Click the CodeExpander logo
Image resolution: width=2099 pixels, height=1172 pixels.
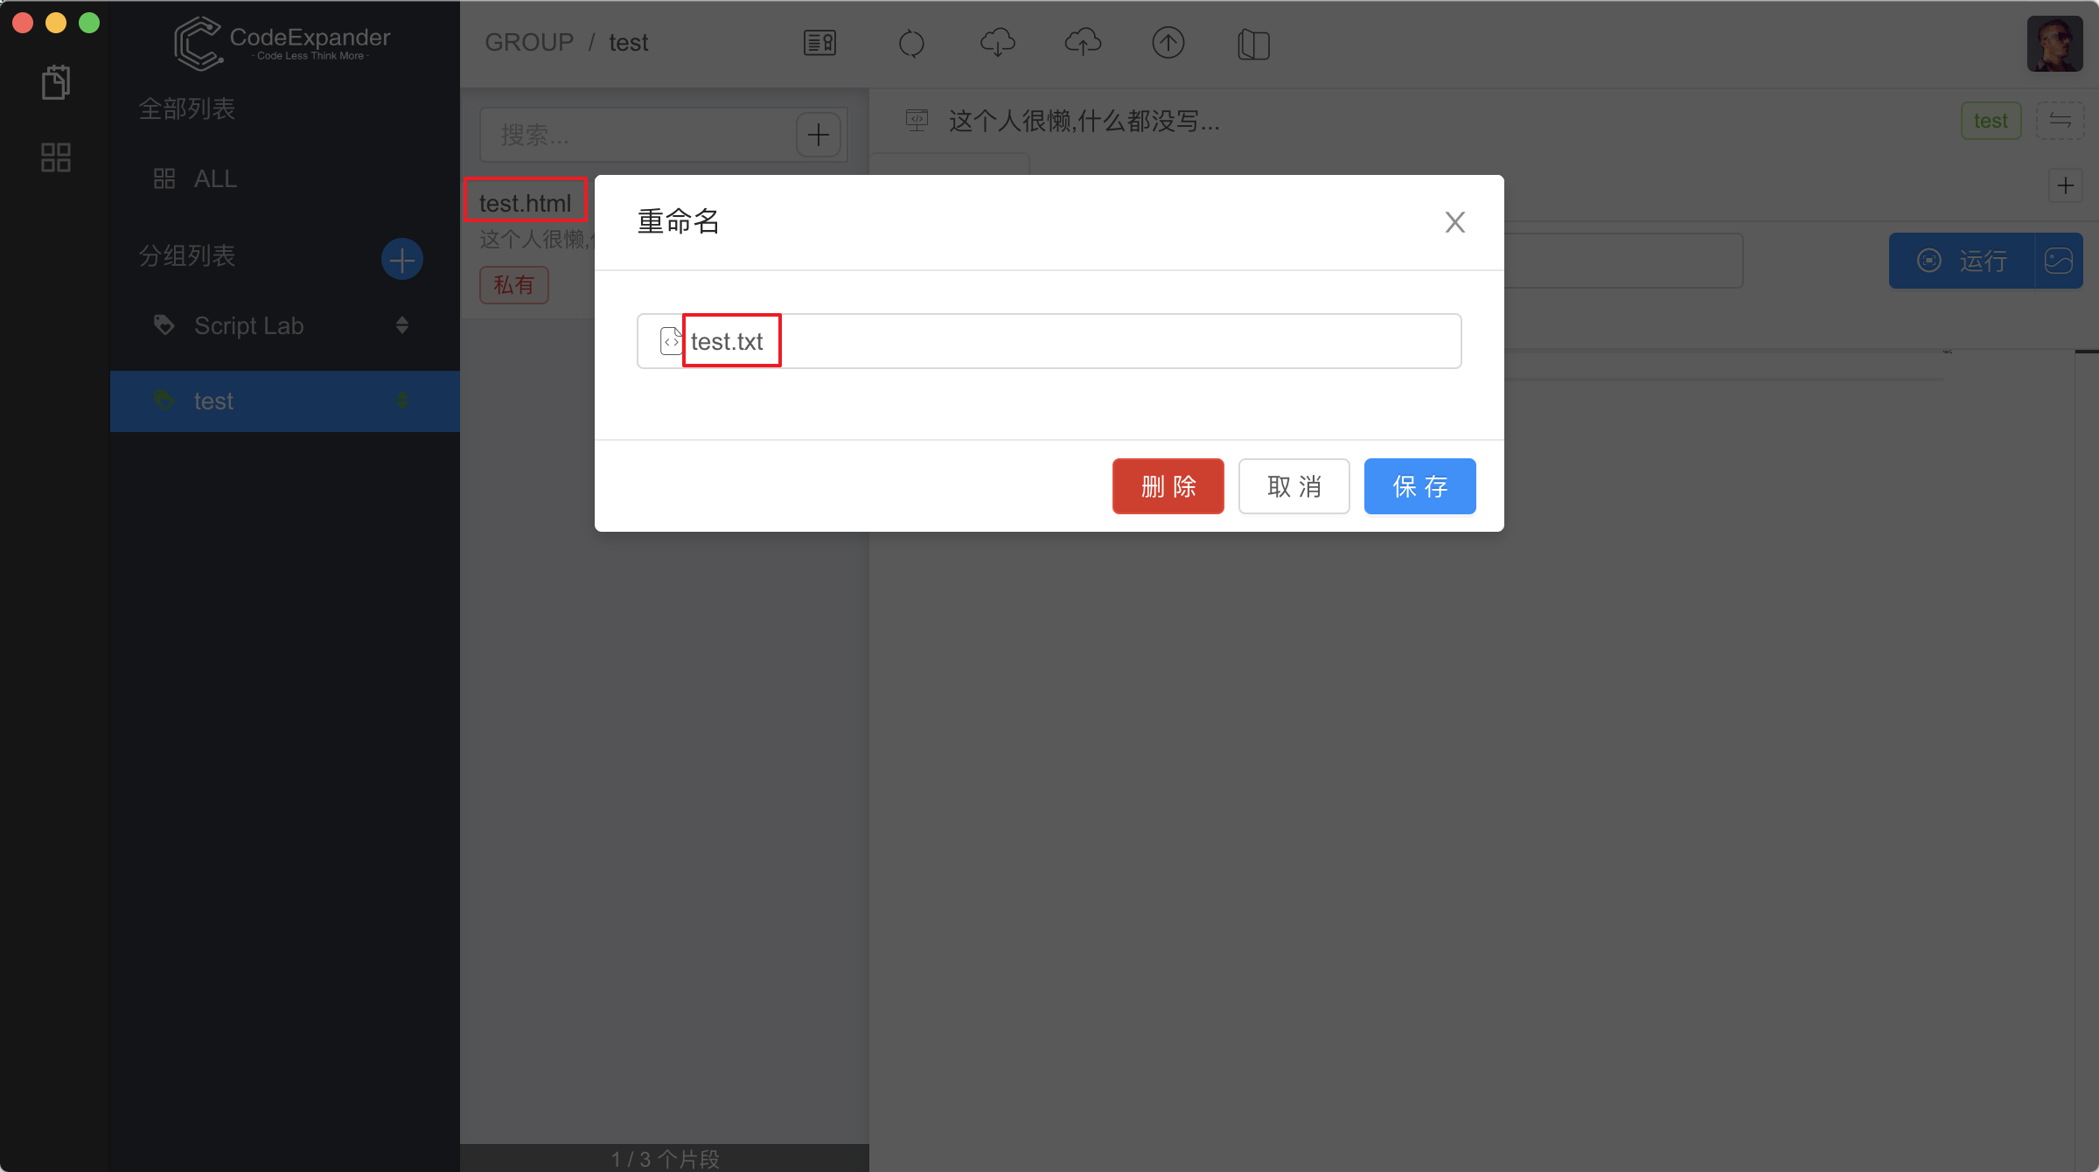coord(282,42)
